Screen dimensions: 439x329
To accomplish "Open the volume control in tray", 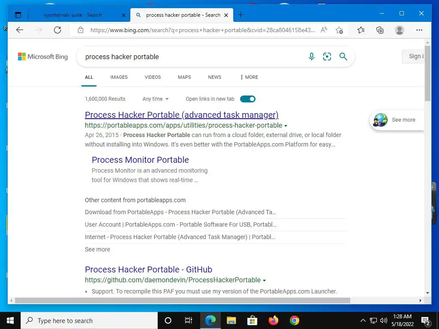I will (x=384, y=320).
